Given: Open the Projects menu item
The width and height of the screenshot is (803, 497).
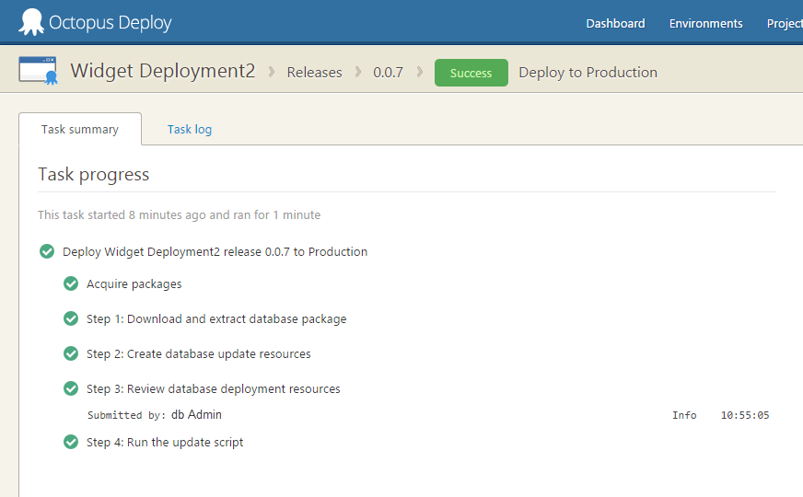Looking at the screenshot, I should tap(785, 24).
